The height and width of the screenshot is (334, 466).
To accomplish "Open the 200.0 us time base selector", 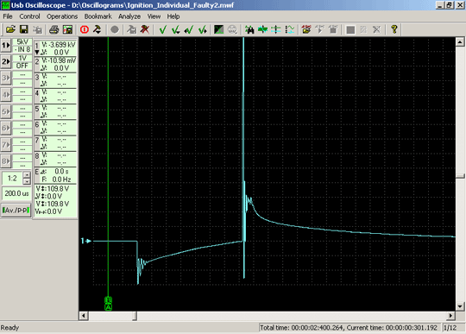I will click(16, 193).
